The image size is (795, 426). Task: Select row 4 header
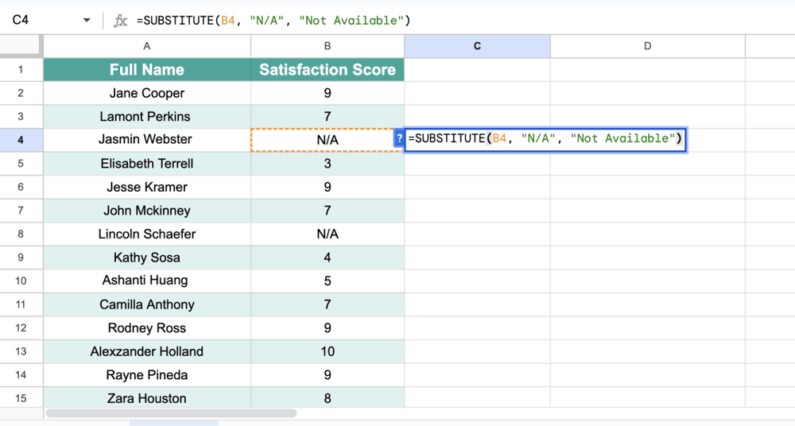coord(21,140)
